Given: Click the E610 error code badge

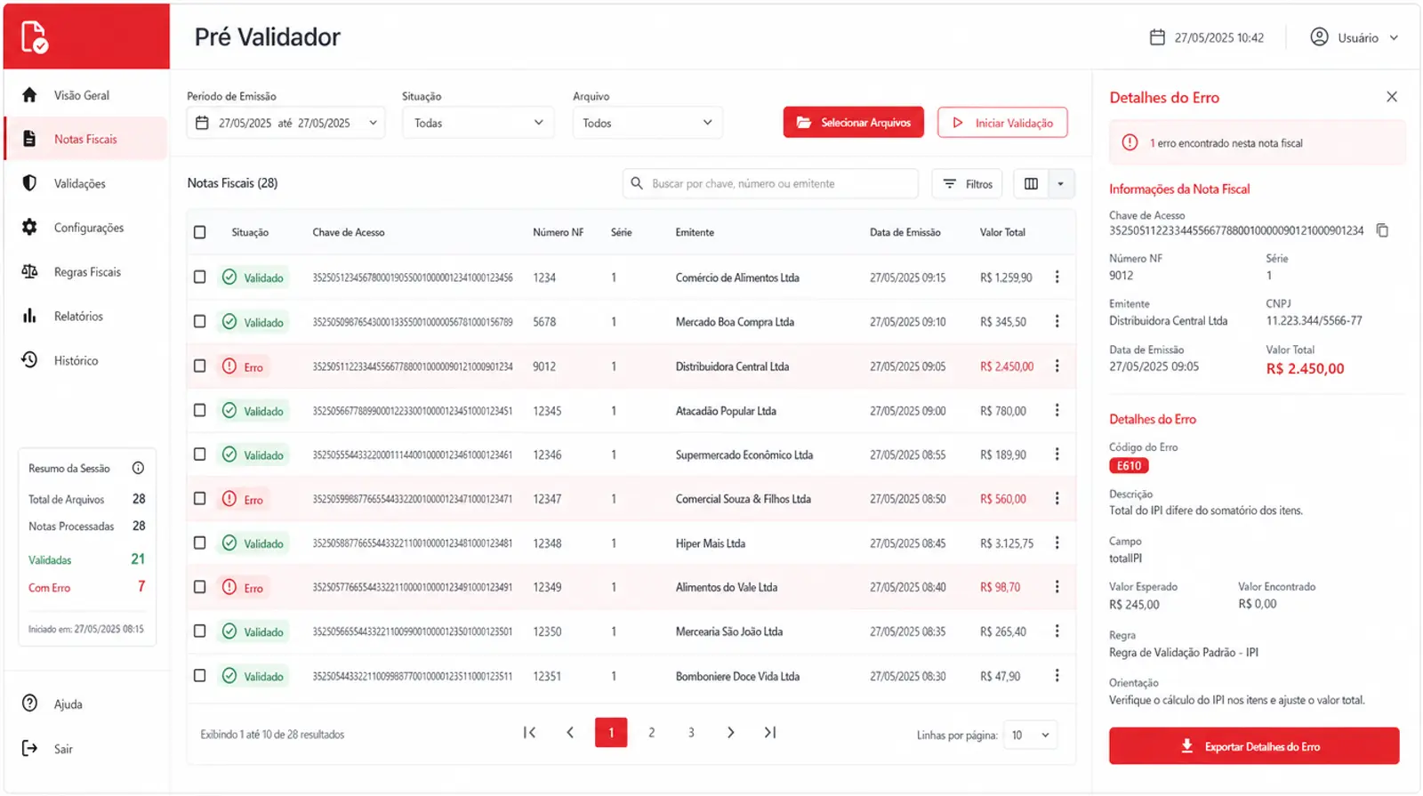Looking at the screenshot, I should point(1129,466).
